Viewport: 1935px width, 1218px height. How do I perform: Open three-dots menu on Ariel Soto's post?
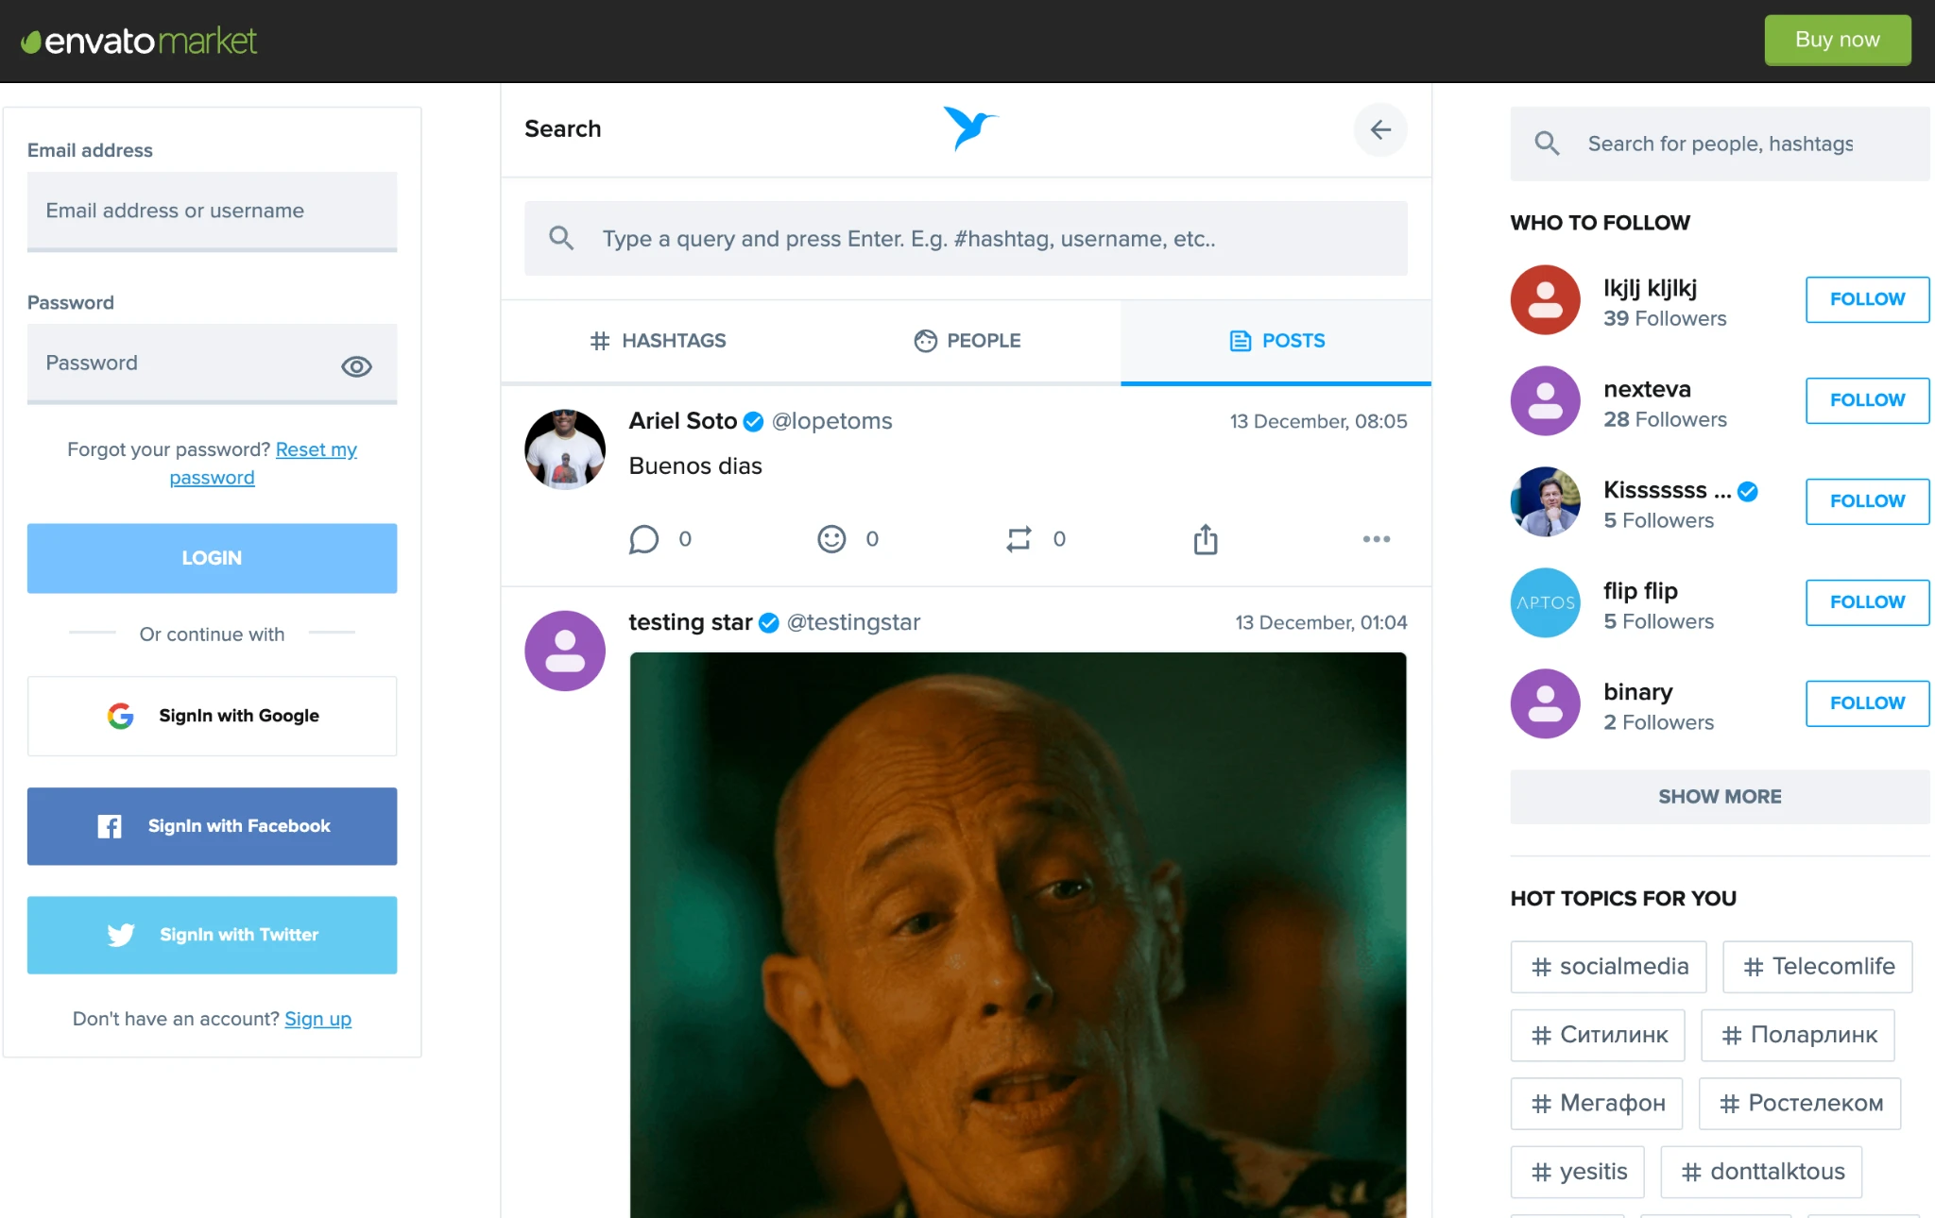click(1376, 539)
